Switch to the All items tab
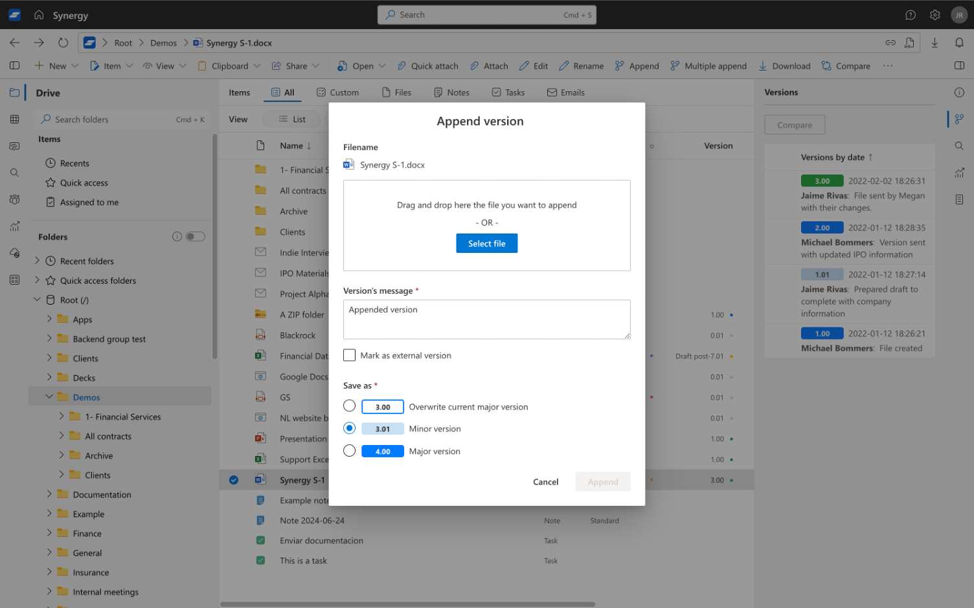This screenshot has width=974, height=608. (282, 92)
